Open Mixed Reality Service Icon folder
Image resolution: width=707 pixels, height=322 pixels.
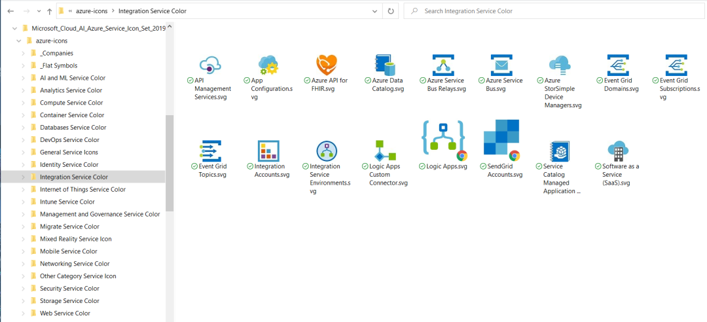click(76, 239)
